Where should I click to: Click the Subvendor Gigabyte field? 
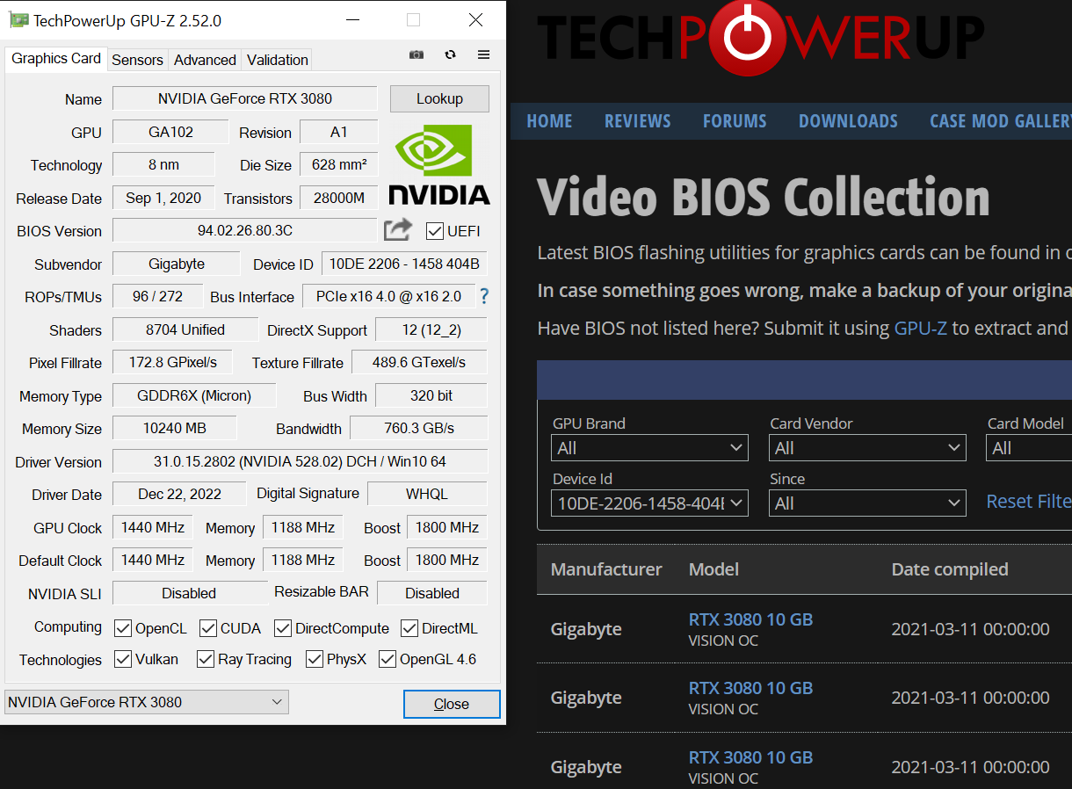[x=176, y=264]
